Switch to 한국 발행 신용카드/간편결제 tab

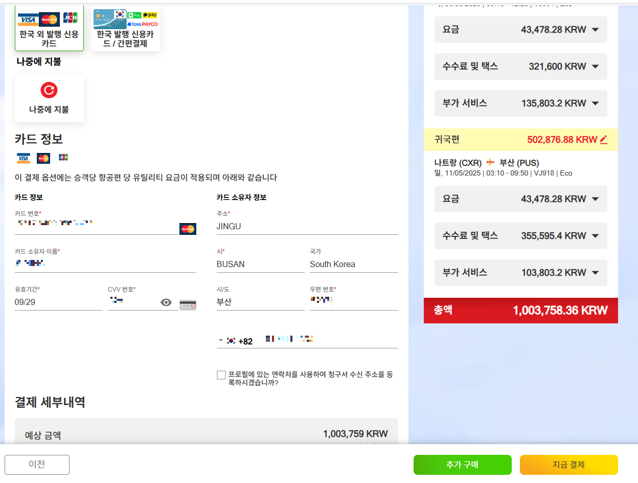pos(125,28)
